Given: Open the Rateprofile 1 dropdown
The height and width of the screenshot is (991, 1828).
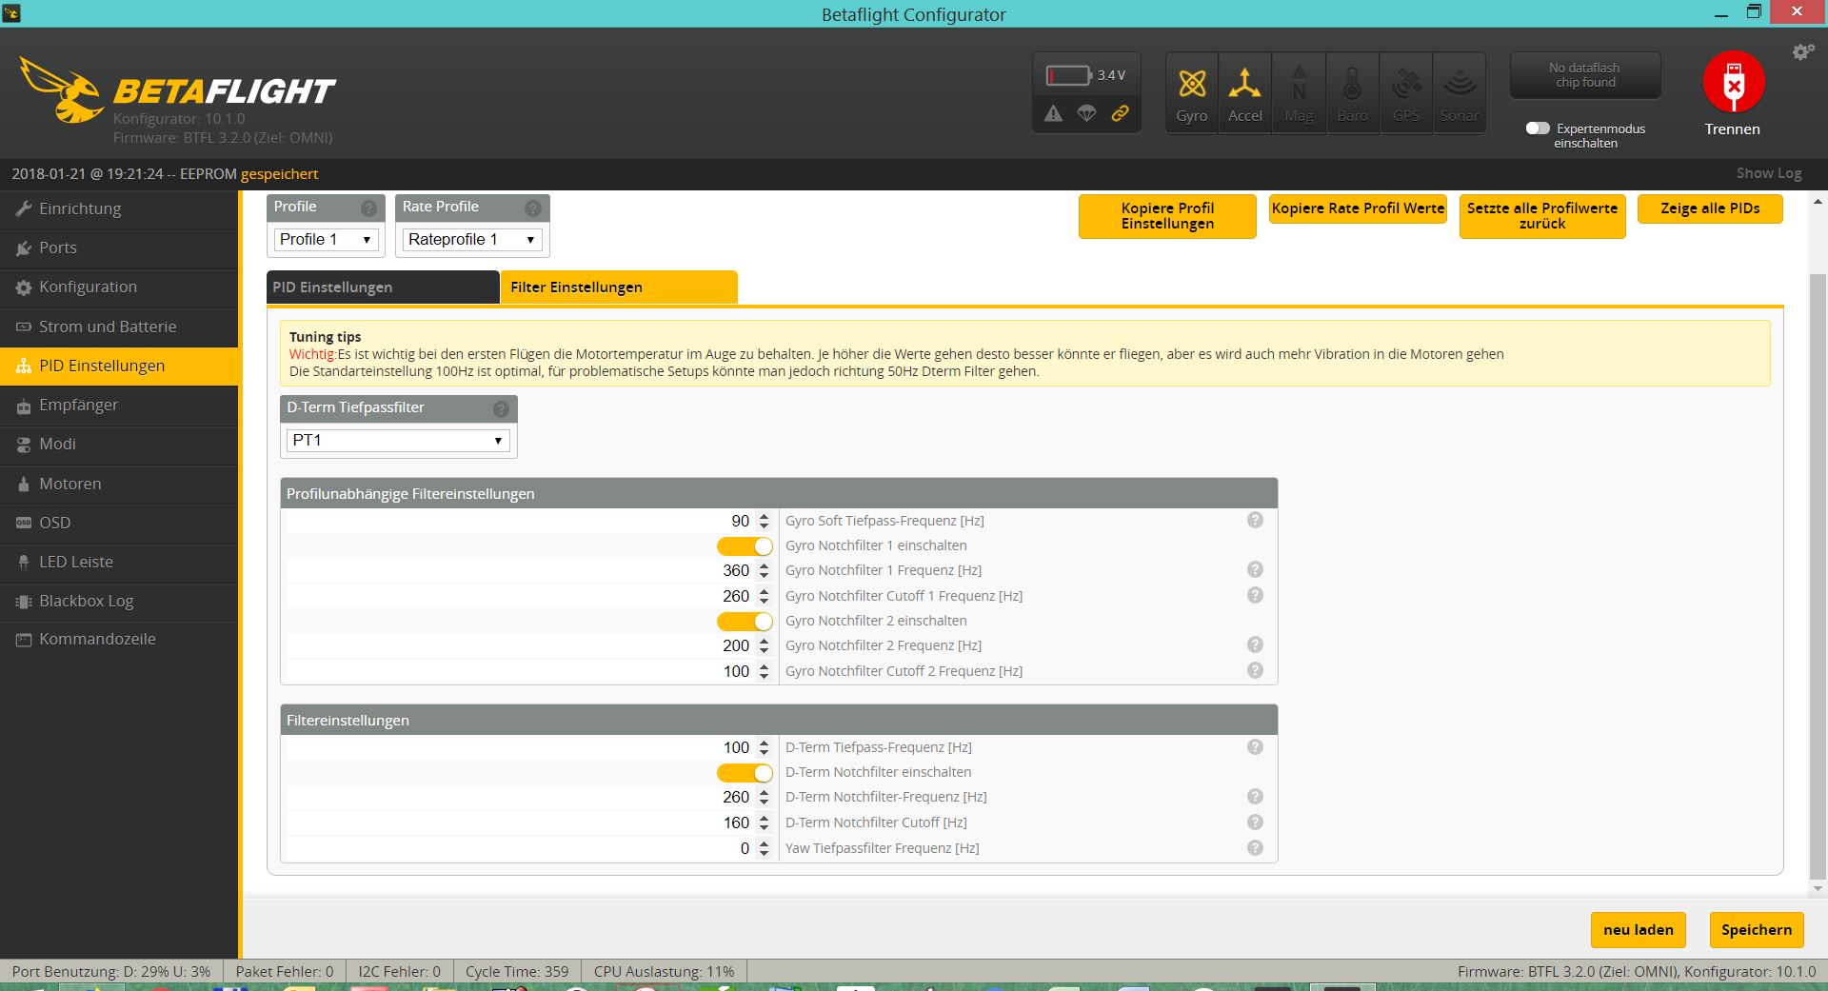Looking at the screenshot, I should pos(472,240).
